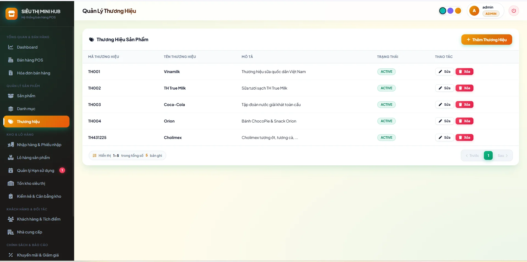Delete TH True Milk with Xóa
The height and width of the screenshot is (262, 527).
coord(464,88)
